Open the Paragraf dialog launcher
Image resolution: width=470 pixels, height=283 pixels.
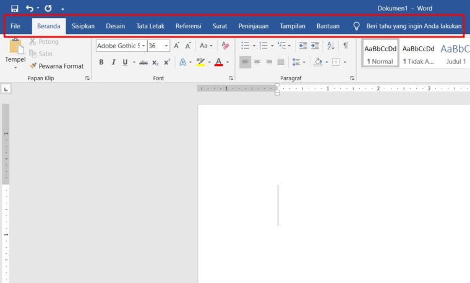click(x=352, y=78)
